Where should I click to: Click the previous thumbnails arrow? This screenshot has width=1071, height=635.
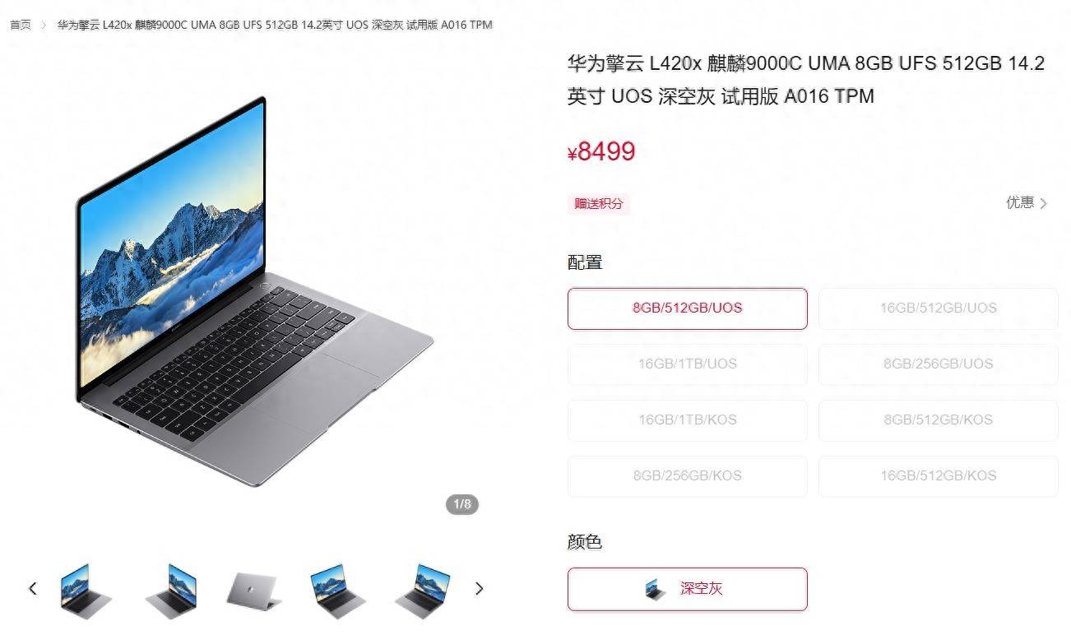33,588
